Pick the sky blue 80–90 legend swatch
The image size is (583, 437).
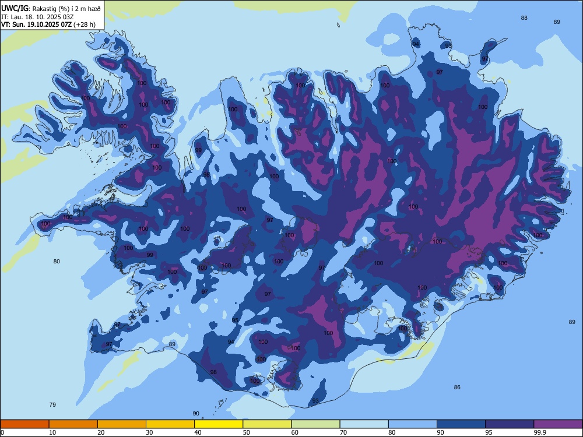coord(413,424)
